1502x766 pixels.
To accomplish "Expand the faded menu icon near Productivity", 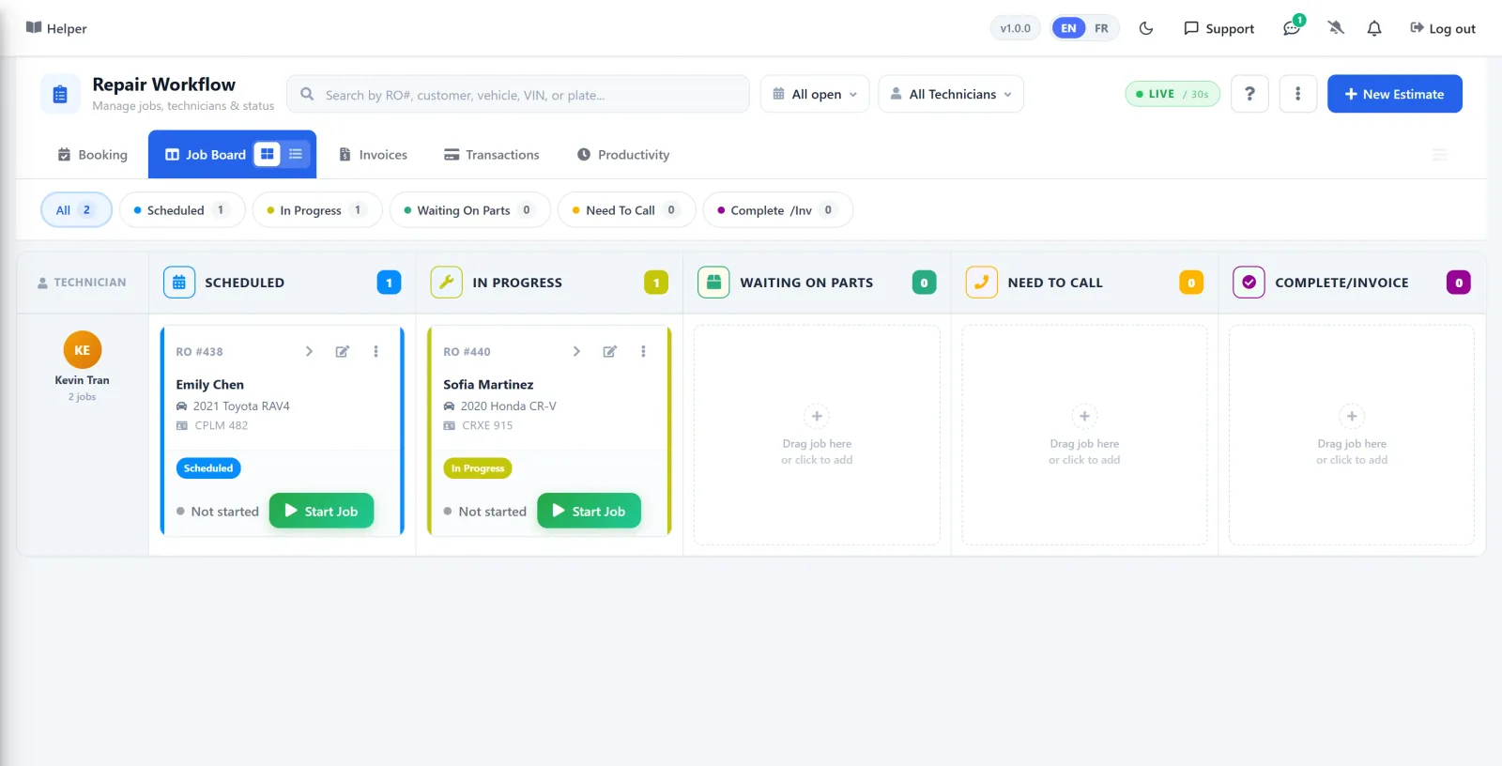I will click(1439, 155).
